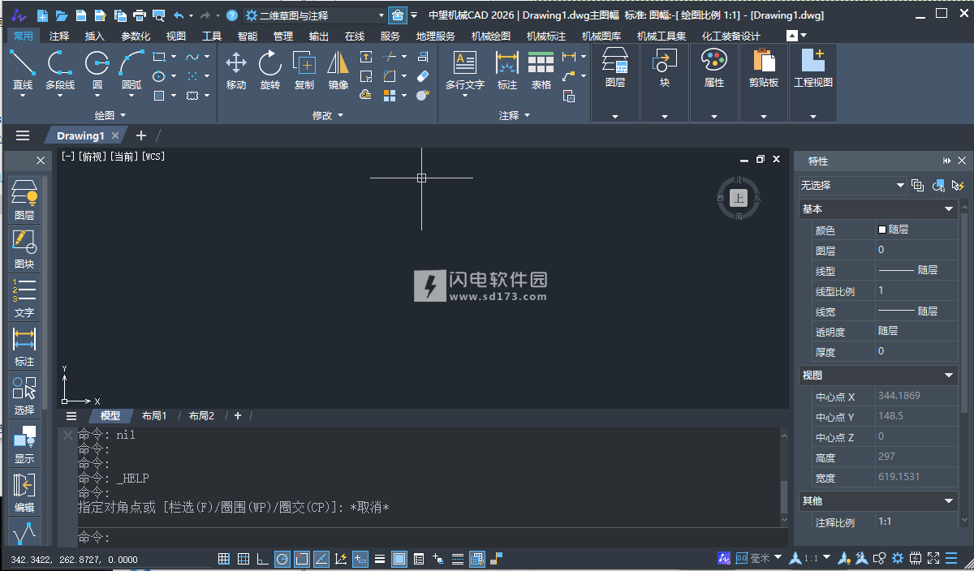Open the 机械标注 ribbon tab
Image resolution: width=974 pixels, height=571 pixels.
(x=546, y=36)
